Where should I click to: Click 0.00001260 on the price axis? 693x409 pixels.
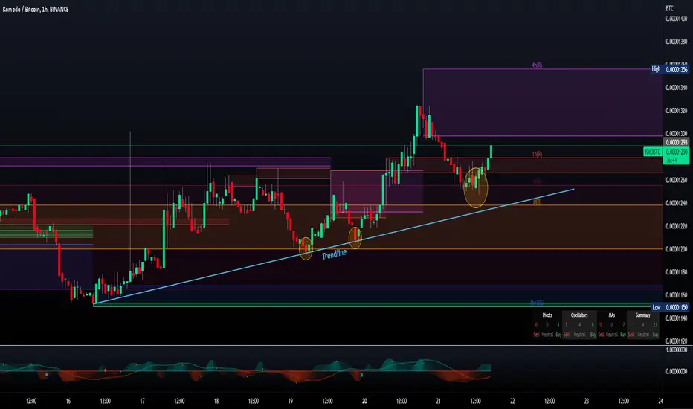coord(677,180)
